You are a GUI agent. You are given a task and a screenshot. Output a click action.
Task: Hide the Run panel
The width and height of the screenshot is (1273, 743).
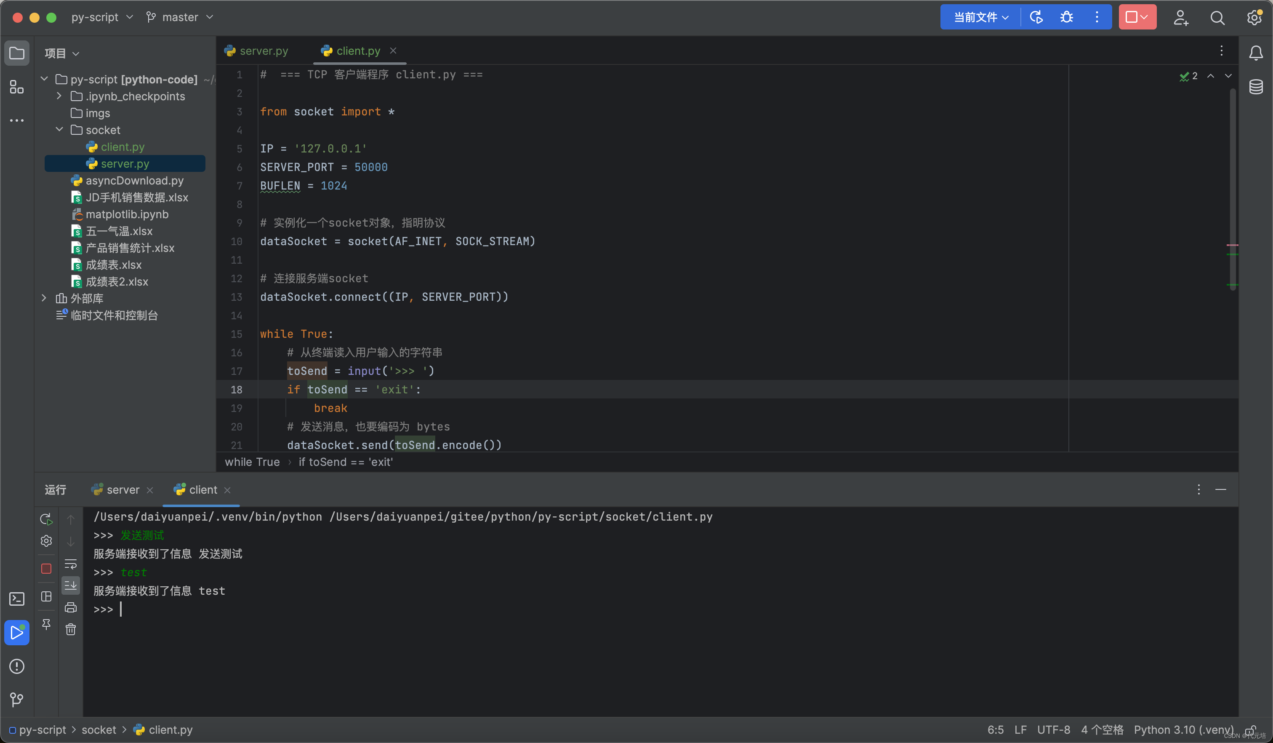click(x=1221, y=489)
